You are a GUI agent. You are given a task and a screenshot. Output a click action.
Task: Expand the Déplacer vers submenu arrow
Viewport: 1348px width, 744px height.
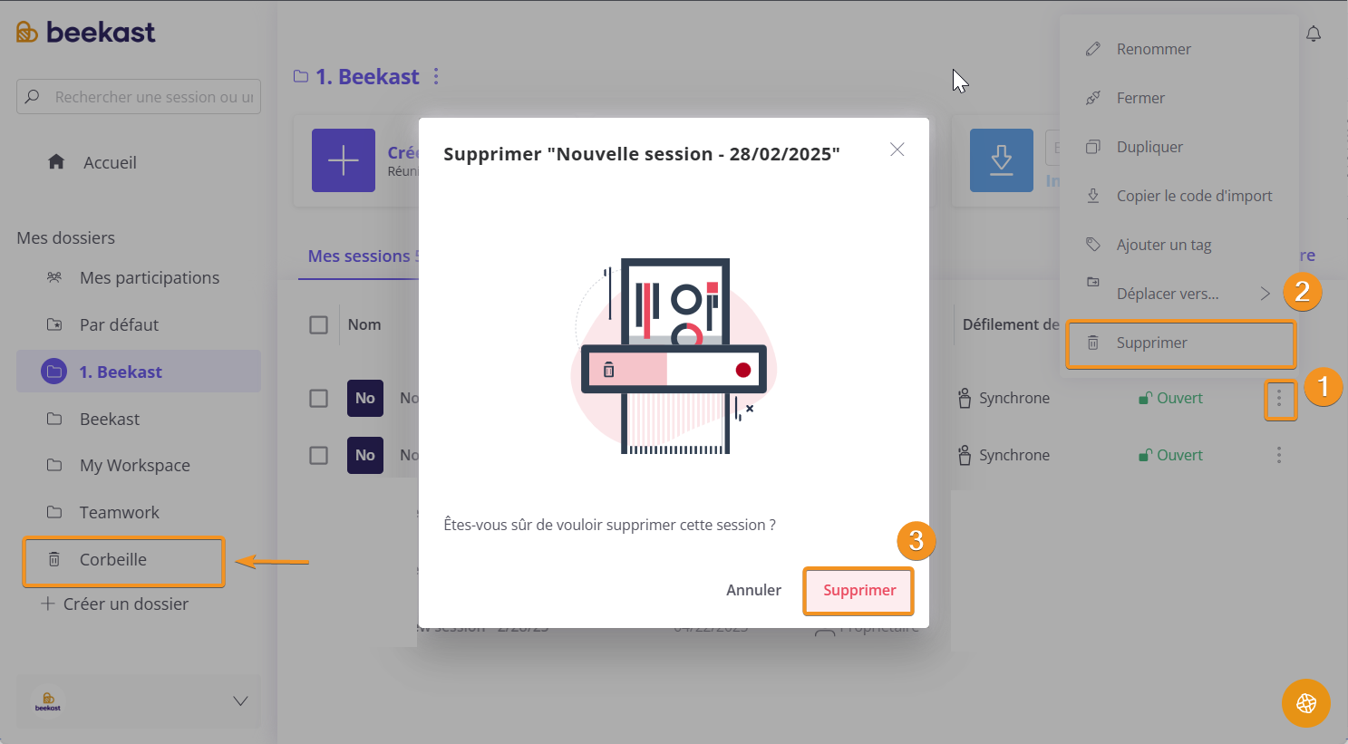coord(1265,293)
